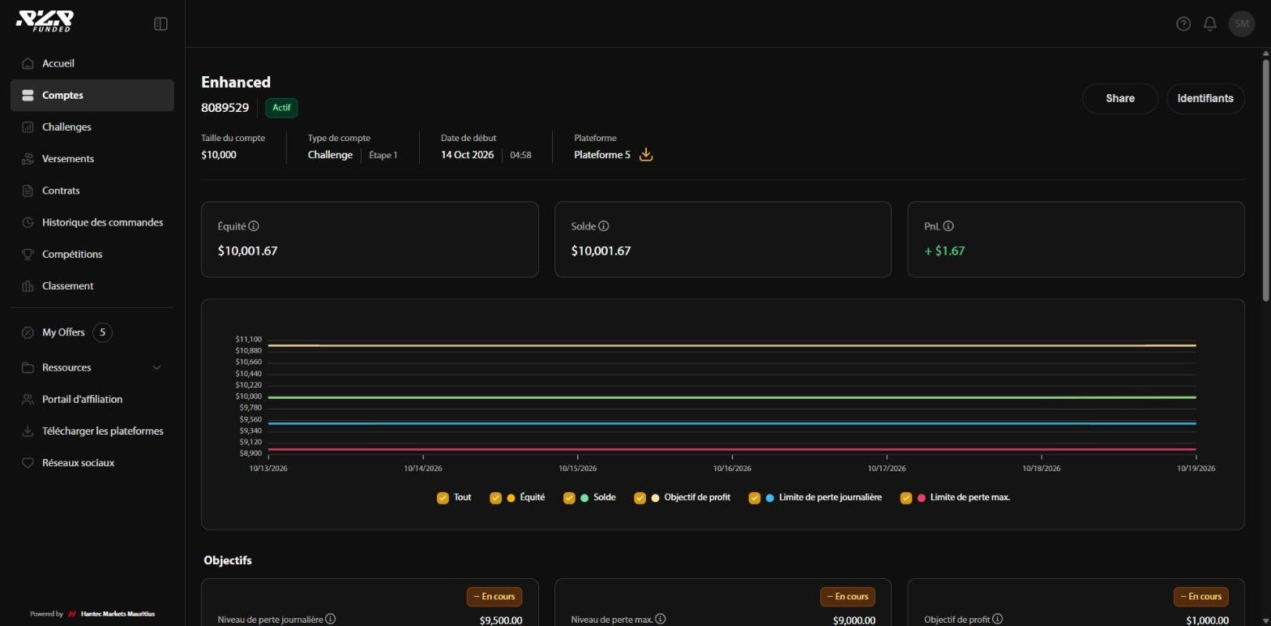Click the Identifiants button
The height and width of the screenshot is (626, 1271).
point(1205,98)
